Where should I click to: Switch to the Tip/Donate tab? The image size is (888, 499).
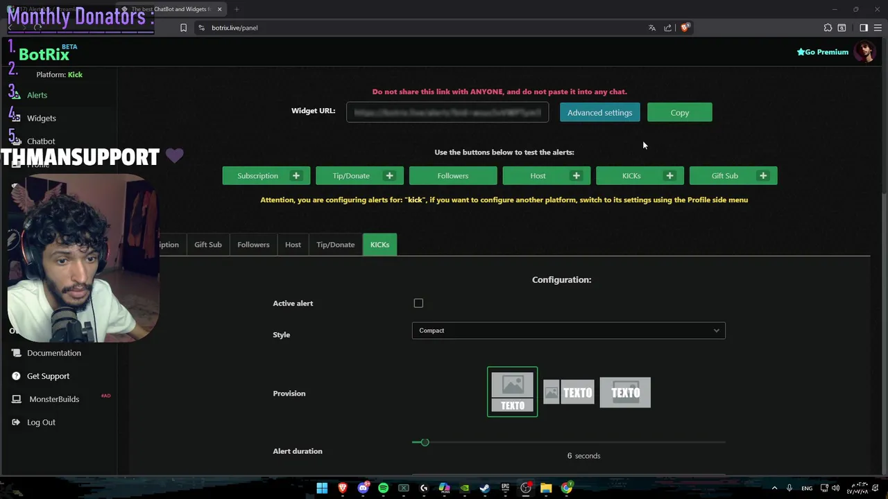(336, 245)
